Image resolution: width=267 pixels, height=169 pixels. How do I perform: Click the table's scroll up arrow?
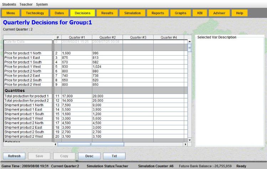[190, 42]
